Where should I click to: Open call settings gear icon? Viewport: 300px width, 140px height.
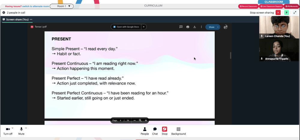pos(4,13)
